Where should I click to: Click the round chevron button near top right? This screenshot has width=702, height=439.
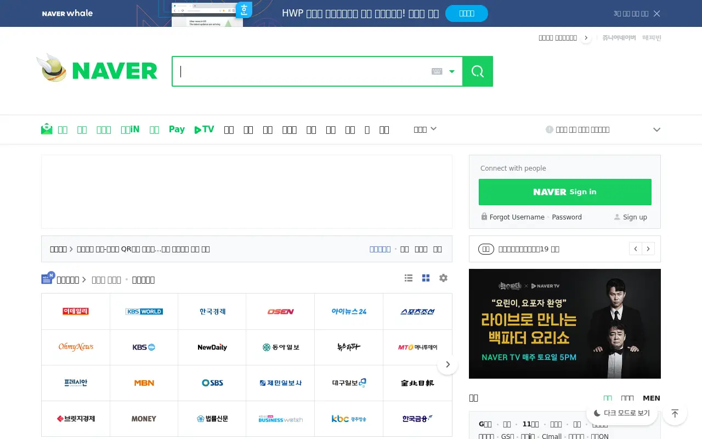tap(586, 38)
